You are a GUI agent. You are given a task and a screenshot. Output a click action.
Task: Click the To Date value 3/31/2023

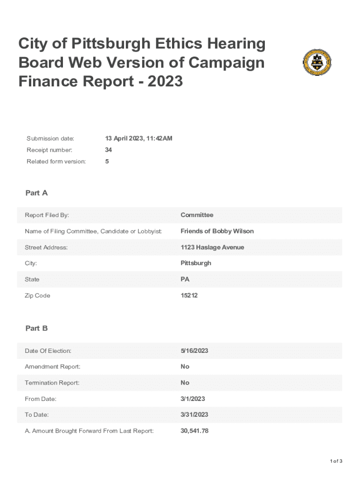click(x=194, y=415)
